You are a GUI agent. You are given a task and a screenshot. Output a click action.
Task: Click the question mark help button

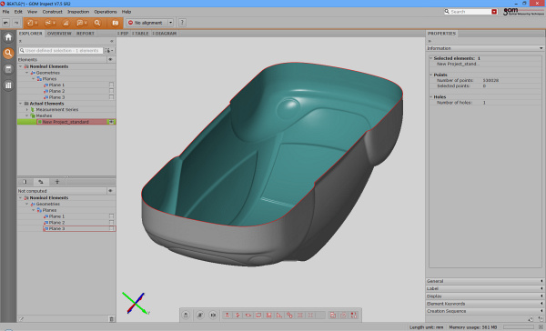click(x=182, y=23)
